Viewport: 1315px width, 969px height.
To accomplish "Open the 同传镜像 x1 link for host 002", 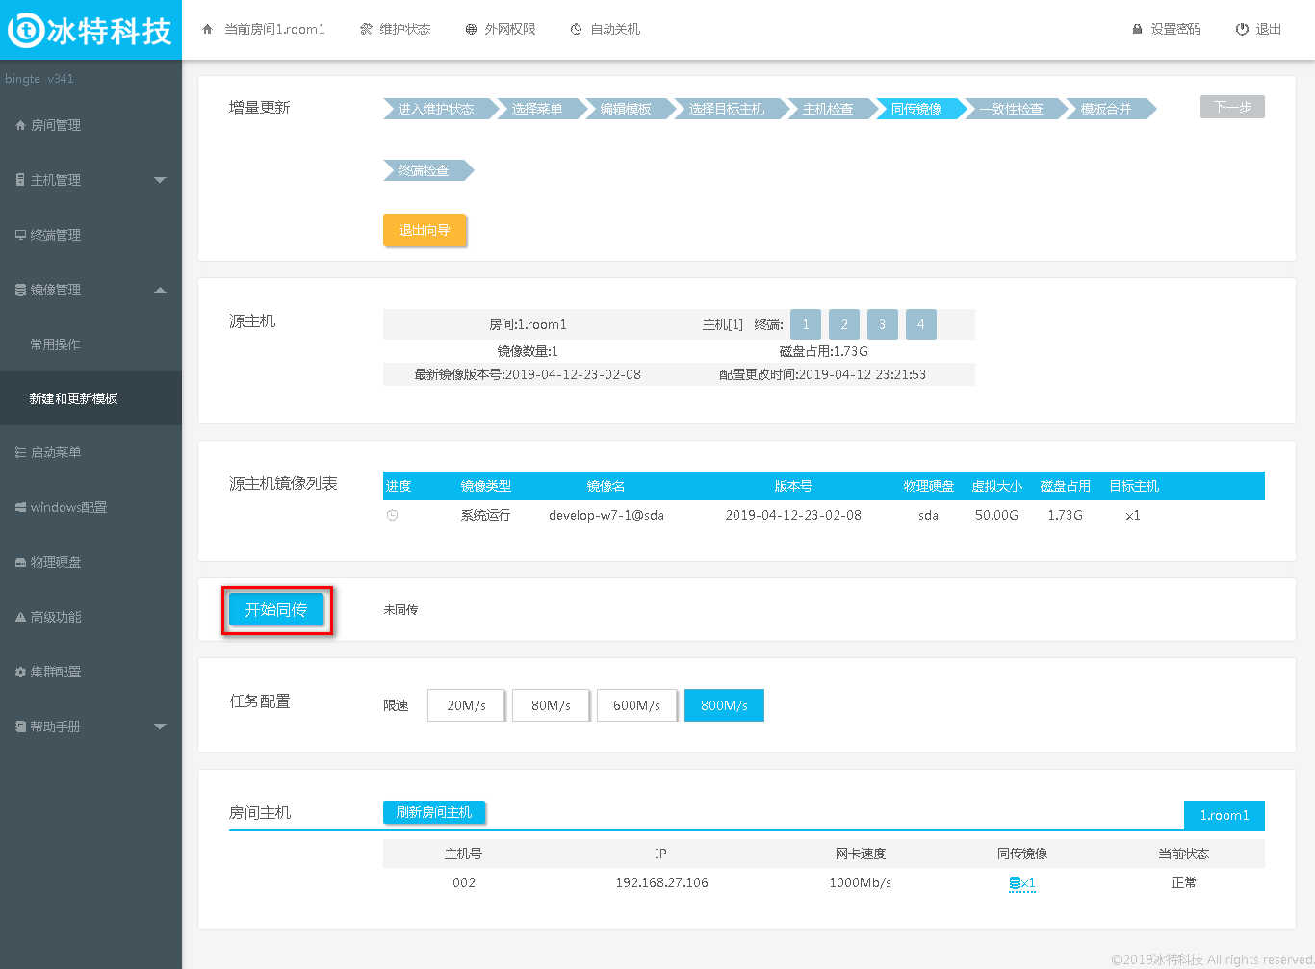I will click(1021, 882).
